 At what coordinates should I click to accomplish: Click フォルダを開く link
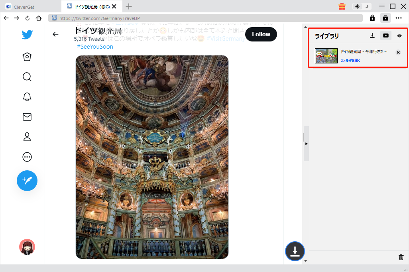click(x=350, y=60)
